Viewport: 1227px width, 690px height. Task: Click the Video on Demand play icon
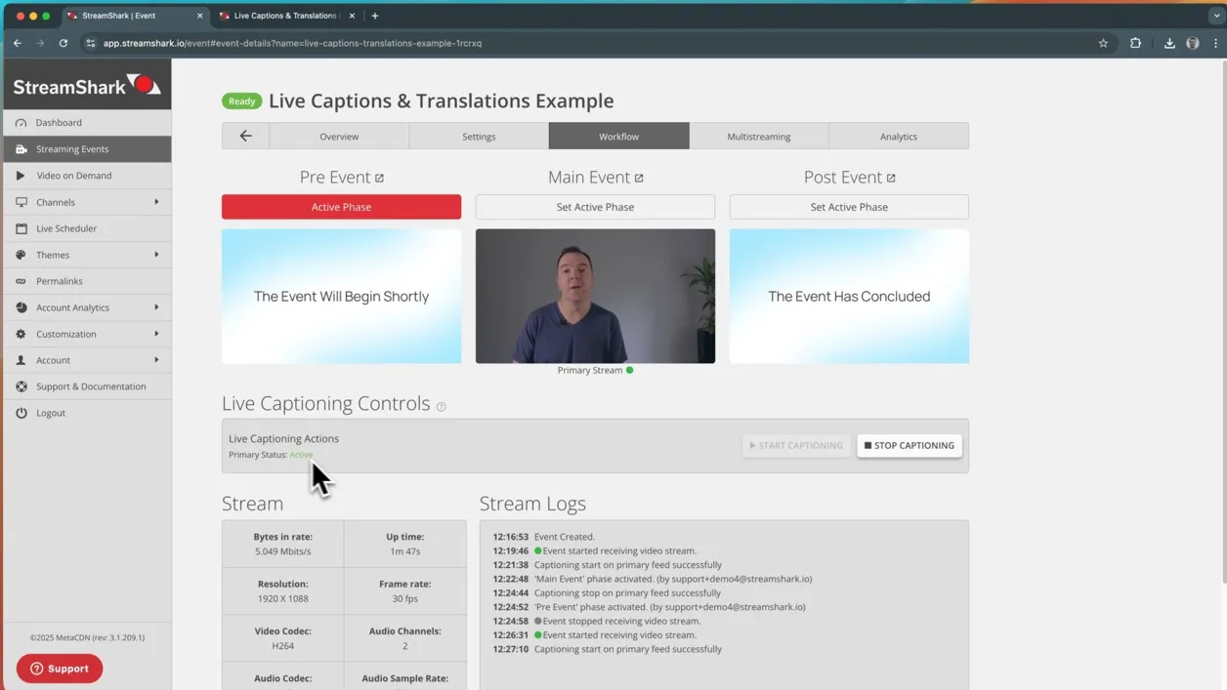21,176
